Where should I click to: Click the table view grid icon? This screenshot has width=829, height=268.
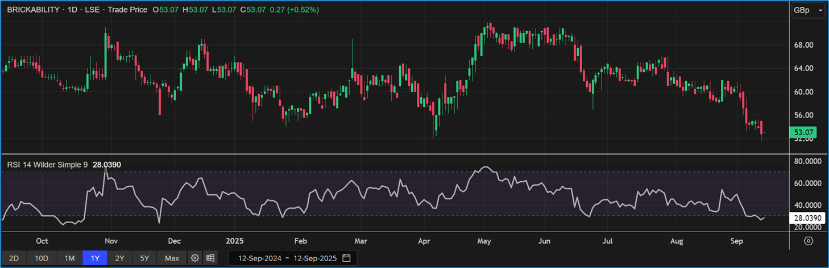(x=210, y=258)
